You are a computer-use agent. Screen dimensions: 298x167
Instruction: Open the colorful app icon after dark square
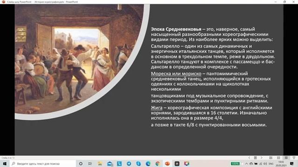tap(186, 164)
